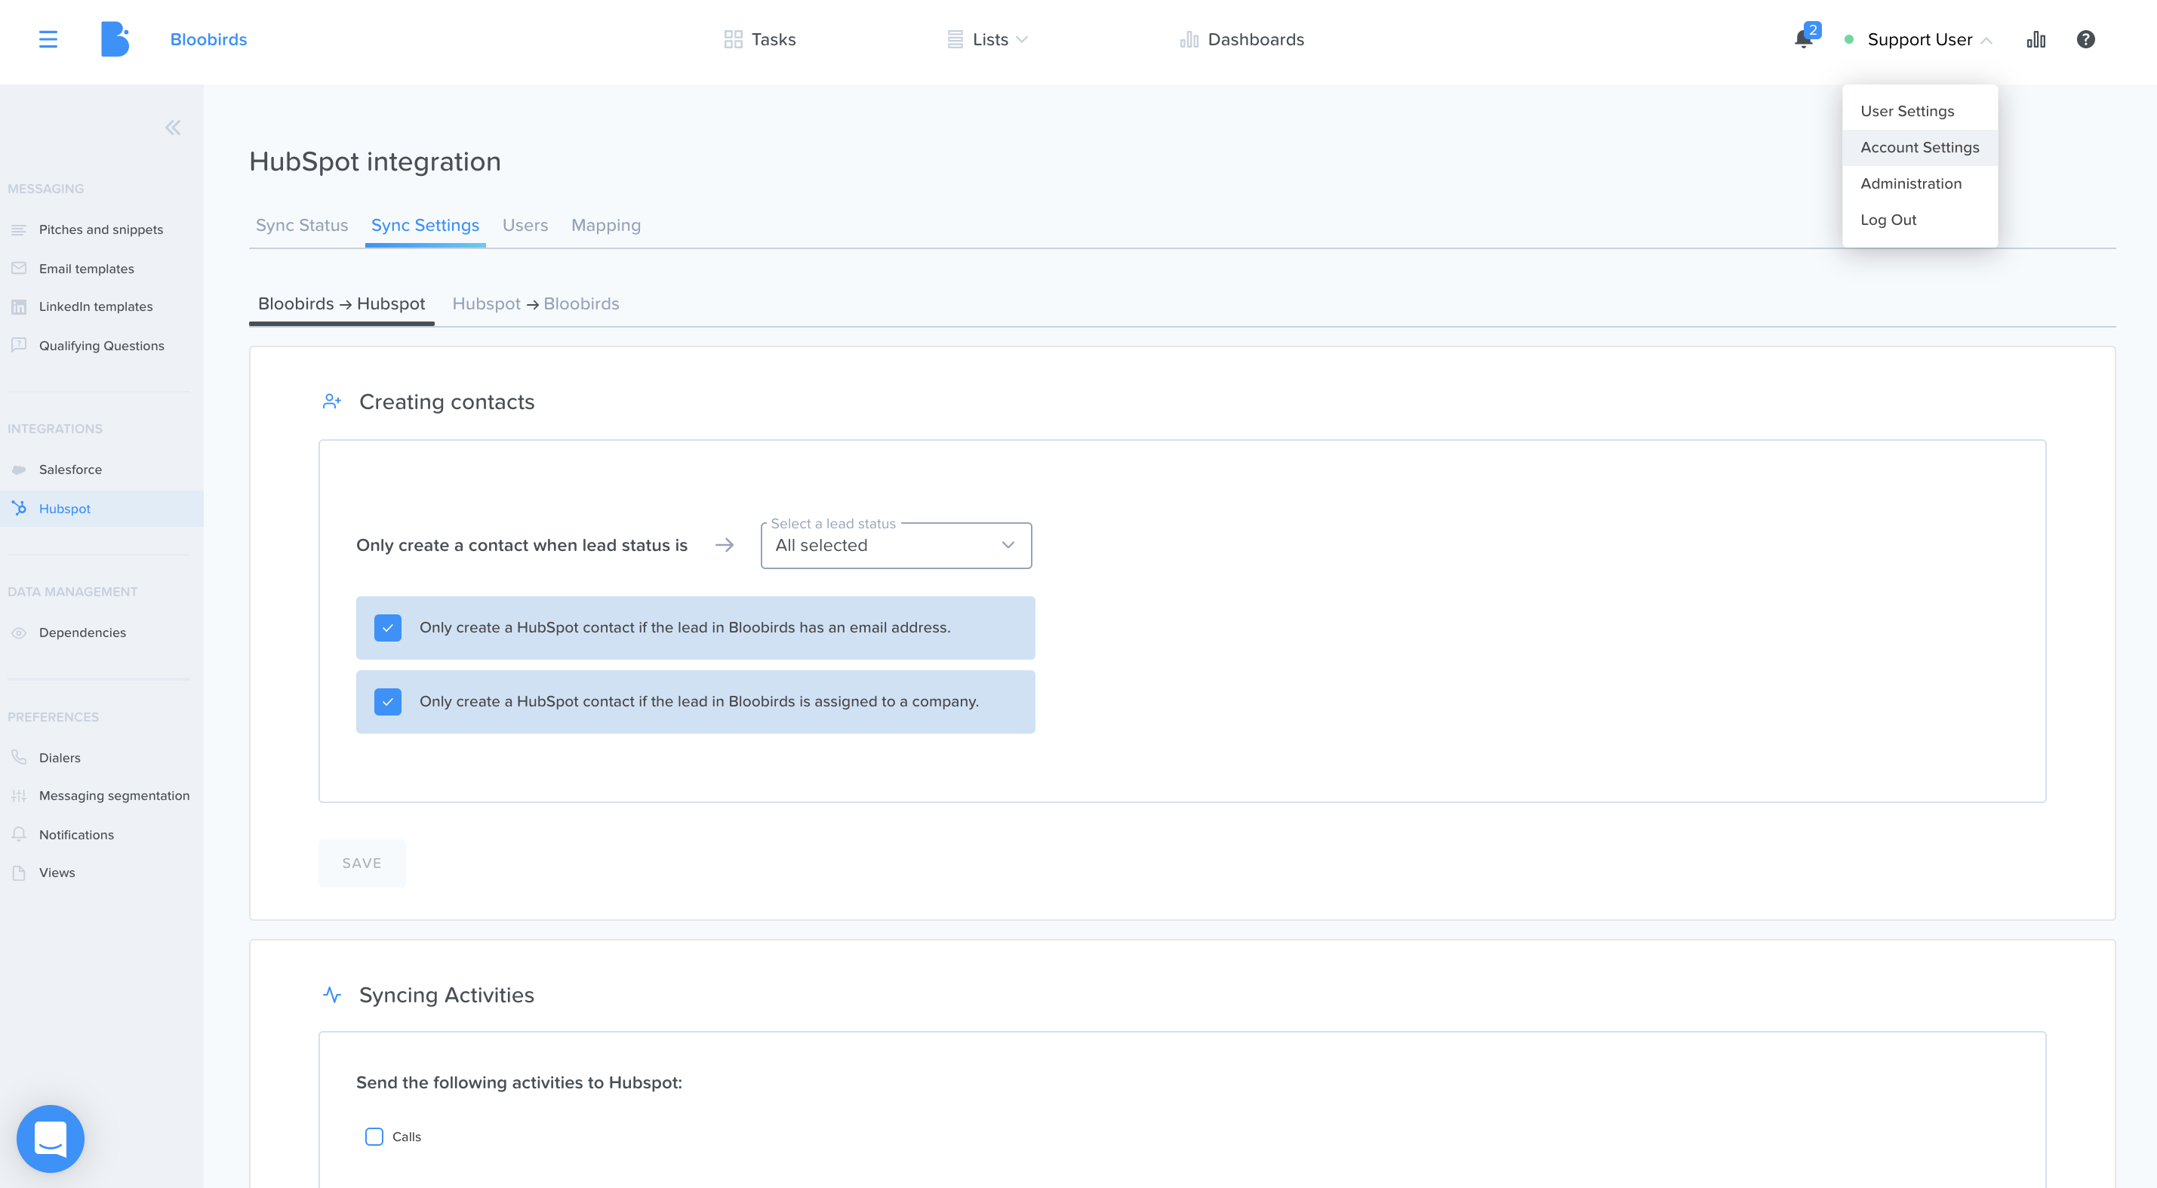Click the Salesforce cloud icon
2157x1188 pixels.
[18, 469]
